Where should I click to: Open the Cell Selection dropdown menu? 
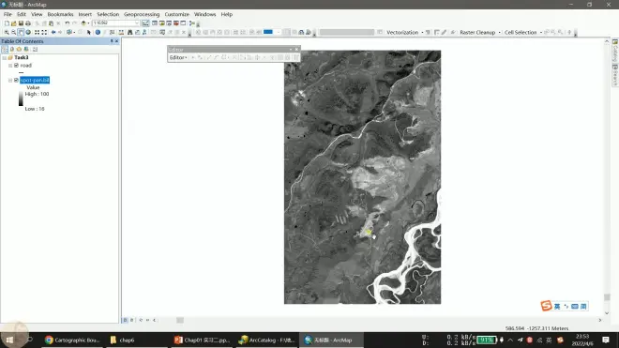point(523,33)
